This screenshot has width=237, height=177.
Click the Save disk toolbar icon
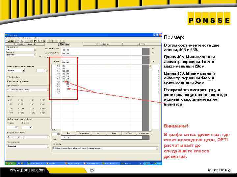12,41
